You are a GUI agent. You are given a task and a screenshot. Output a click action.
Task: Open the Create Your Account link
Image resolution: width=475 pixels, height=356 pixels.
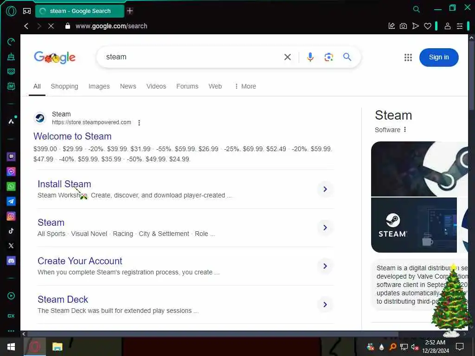coord(80,261)
